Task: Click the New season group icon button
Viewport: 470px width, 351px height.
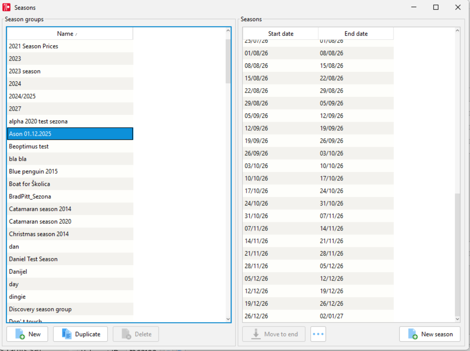Action: point(27,334)
